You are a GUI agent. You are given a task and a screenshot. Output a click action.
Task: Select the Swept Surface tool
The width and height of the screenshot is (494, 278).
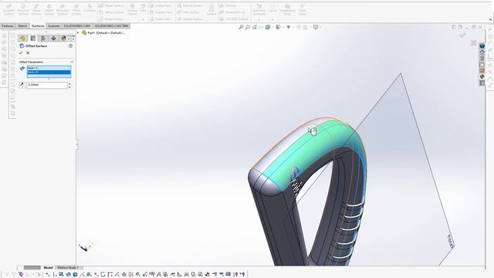click(x=36, y=10)
